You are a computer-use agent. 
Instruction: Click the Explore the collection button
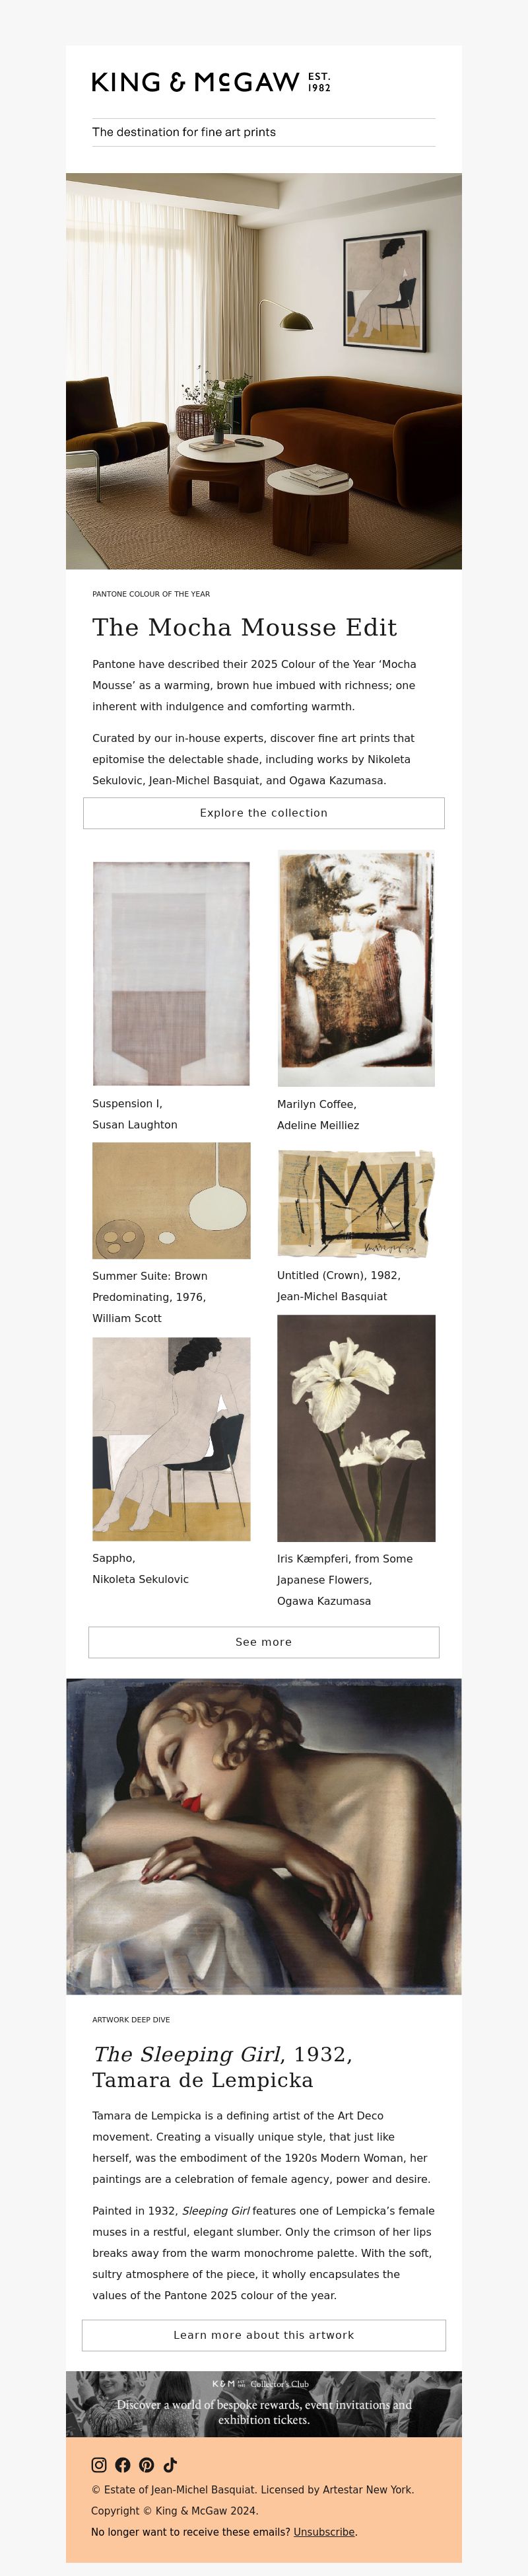263,813
